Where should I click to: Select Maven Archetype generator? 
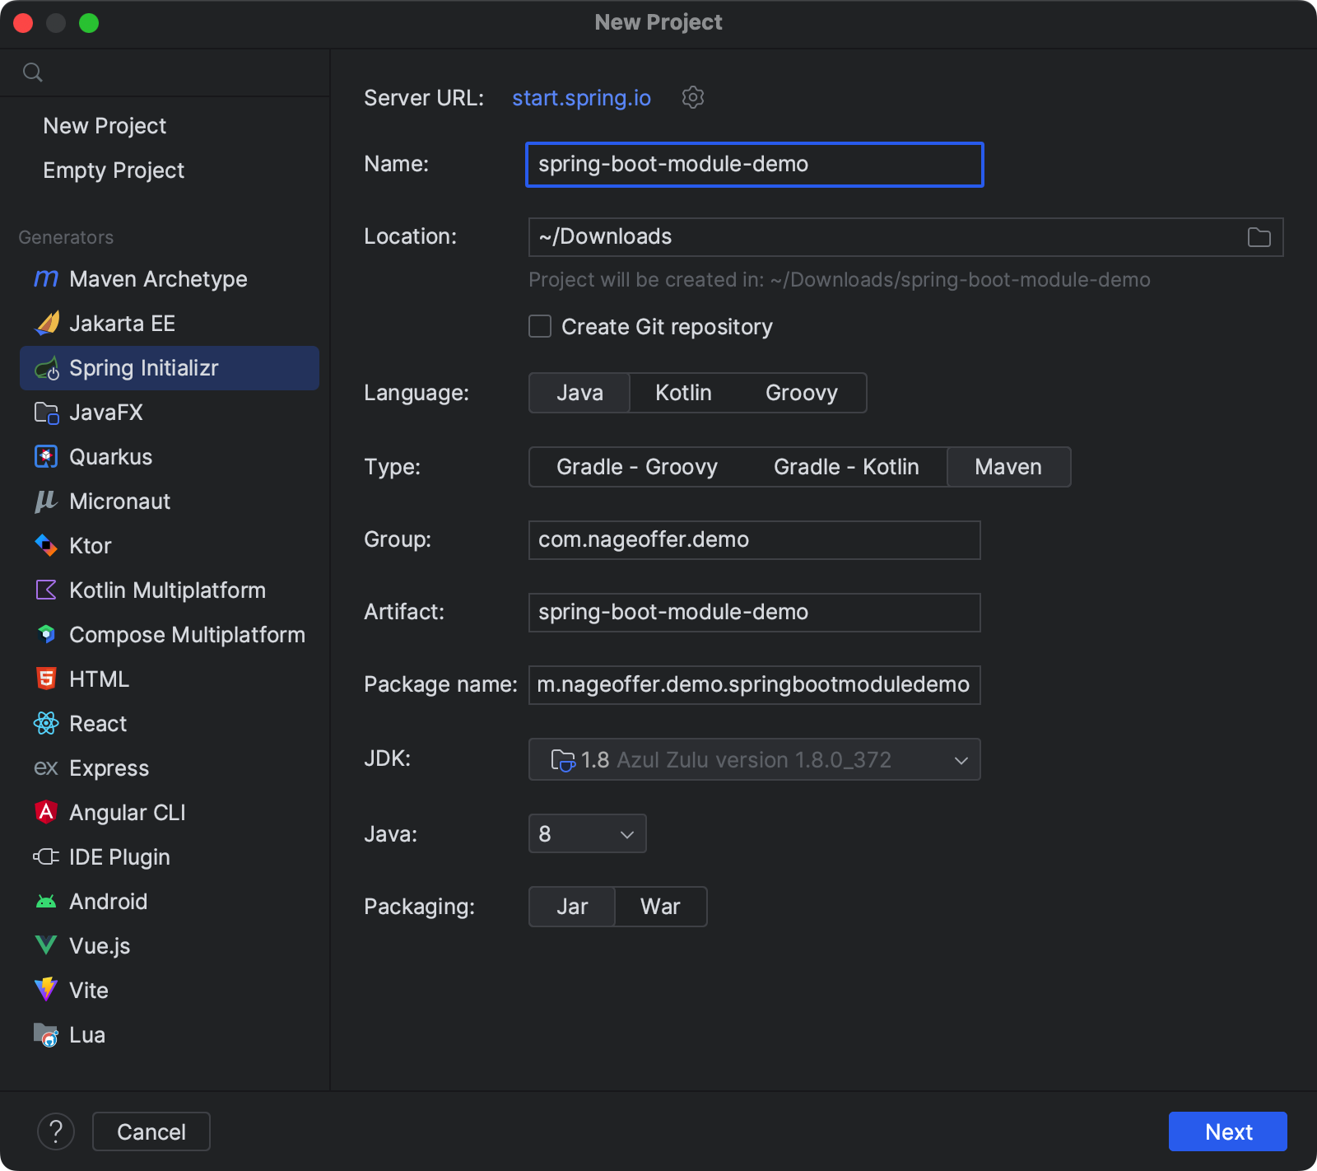coord(158,279)
